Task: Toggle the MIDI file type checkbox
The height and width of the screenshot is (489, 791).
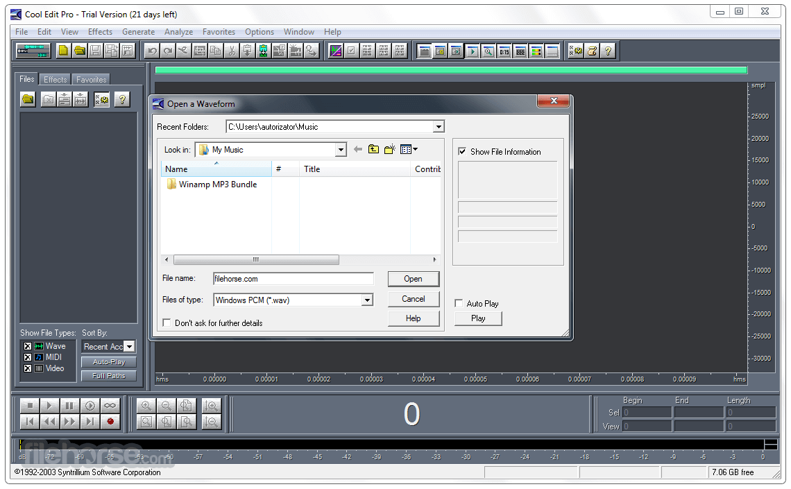Action: (28, 357)
